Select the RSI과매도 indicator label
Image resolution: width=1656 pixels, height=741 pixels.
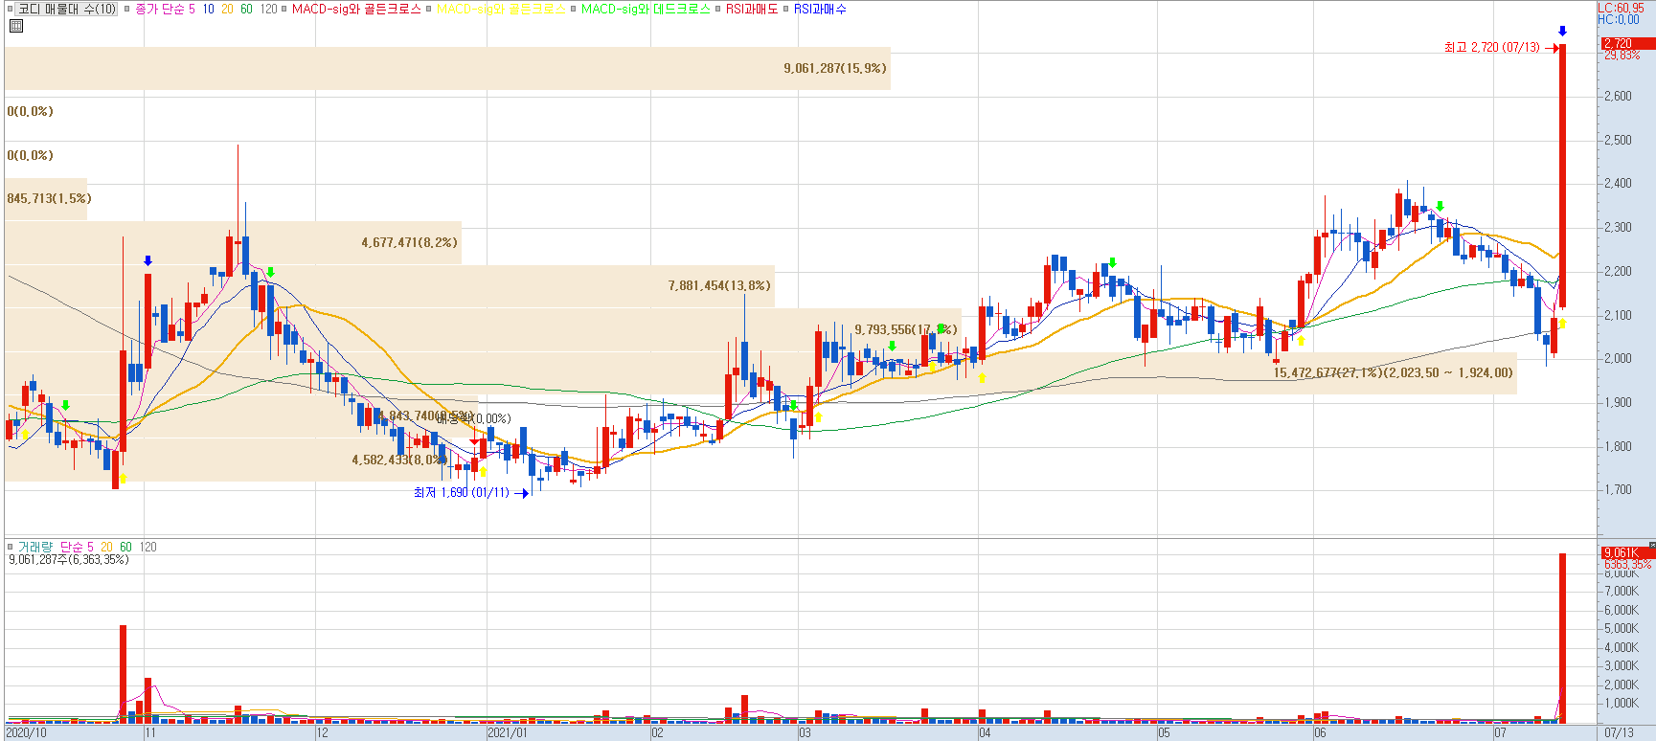point(752,10)
